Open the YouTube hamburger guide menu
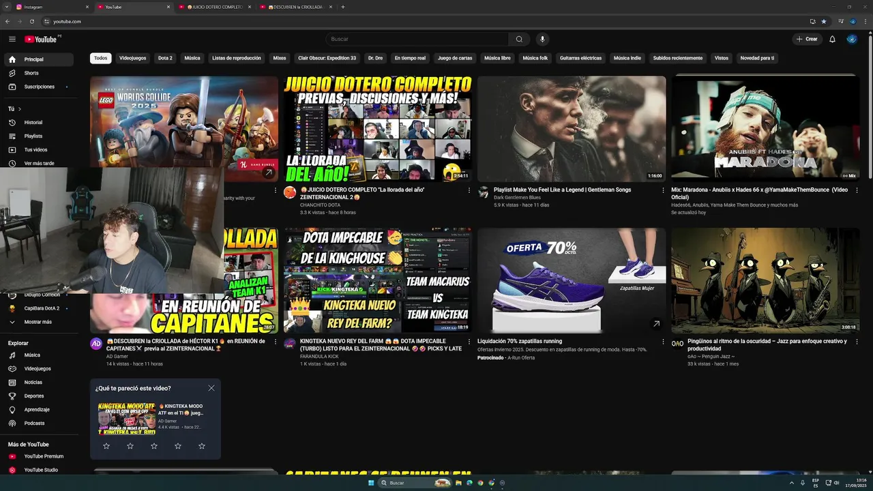Screen dimensions: 873x491 (12, 39)
